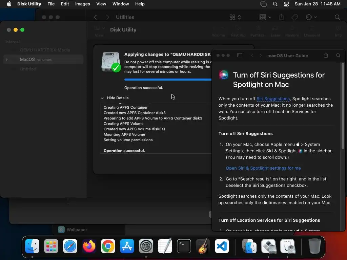This screenshot has height=260, width=347.
Task: Click back arrow in Finder Utilities window
Action: point(95,17)
